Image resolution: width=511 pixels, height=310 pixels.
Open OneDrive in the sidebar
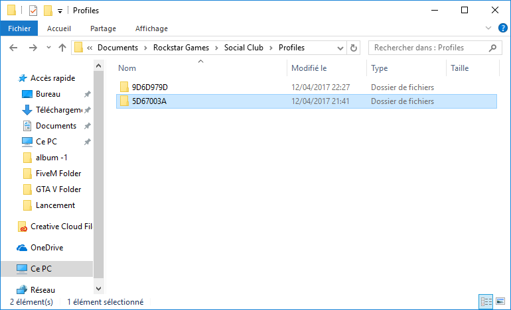47,248
